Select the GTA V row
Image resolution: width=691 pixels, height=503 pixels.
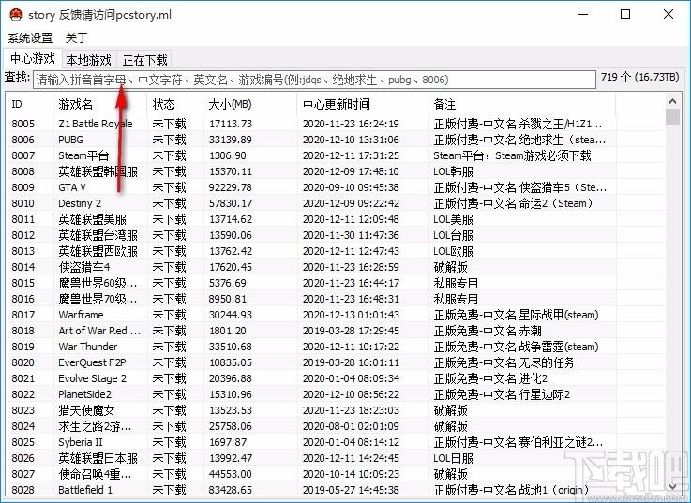(x=336, y=187)
